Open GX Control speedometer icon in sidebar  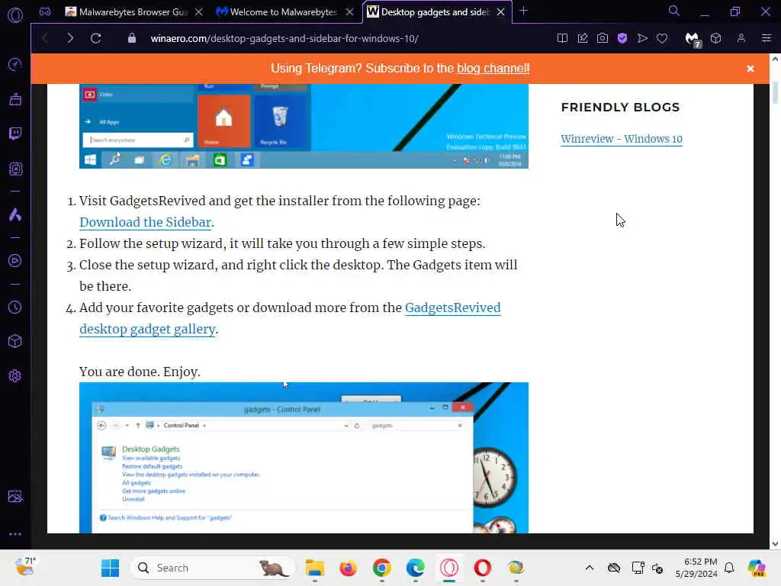pyautogui.click(x=15, y=65)
